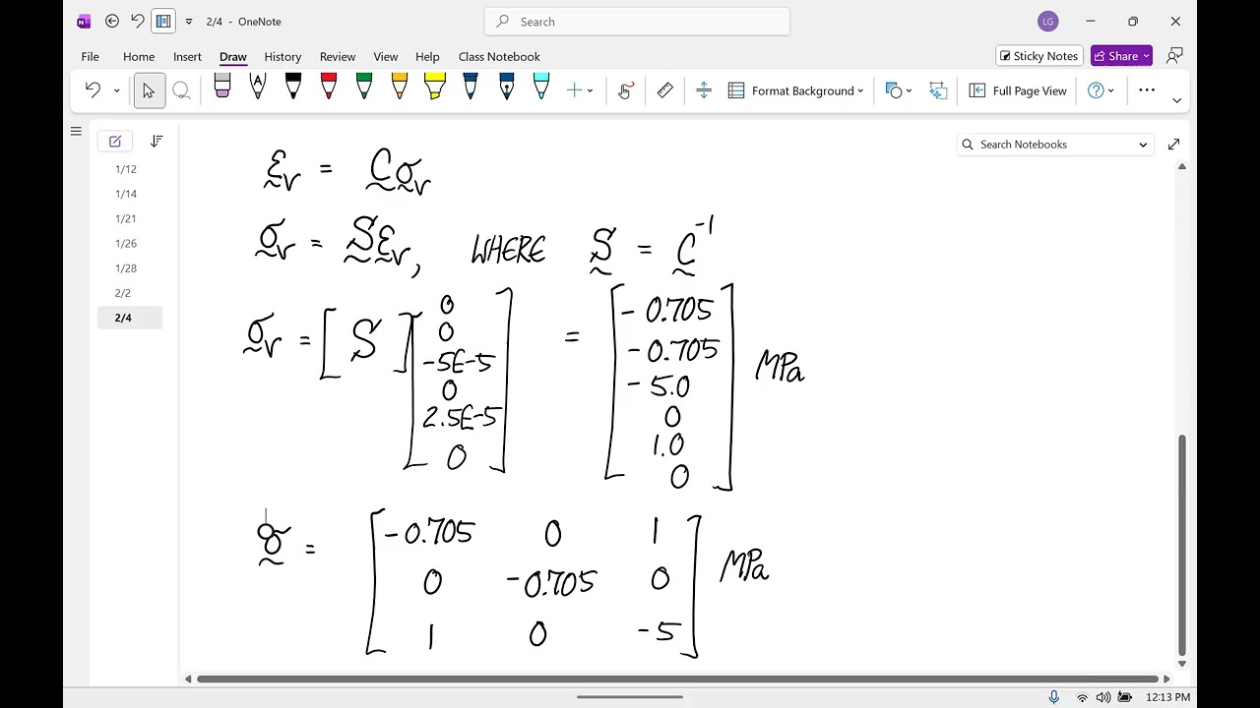Switch to Full Page View
This screenshot has height=708, width=1260.
1018,90
